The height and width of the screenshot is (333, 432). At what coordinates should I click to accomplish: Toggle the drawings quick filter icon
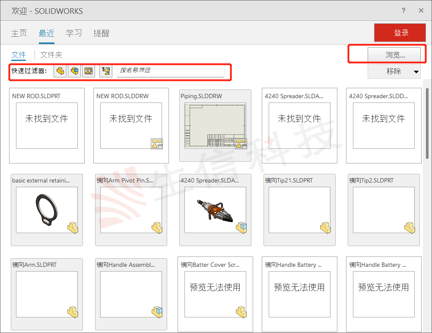click(x=89, y=71)
